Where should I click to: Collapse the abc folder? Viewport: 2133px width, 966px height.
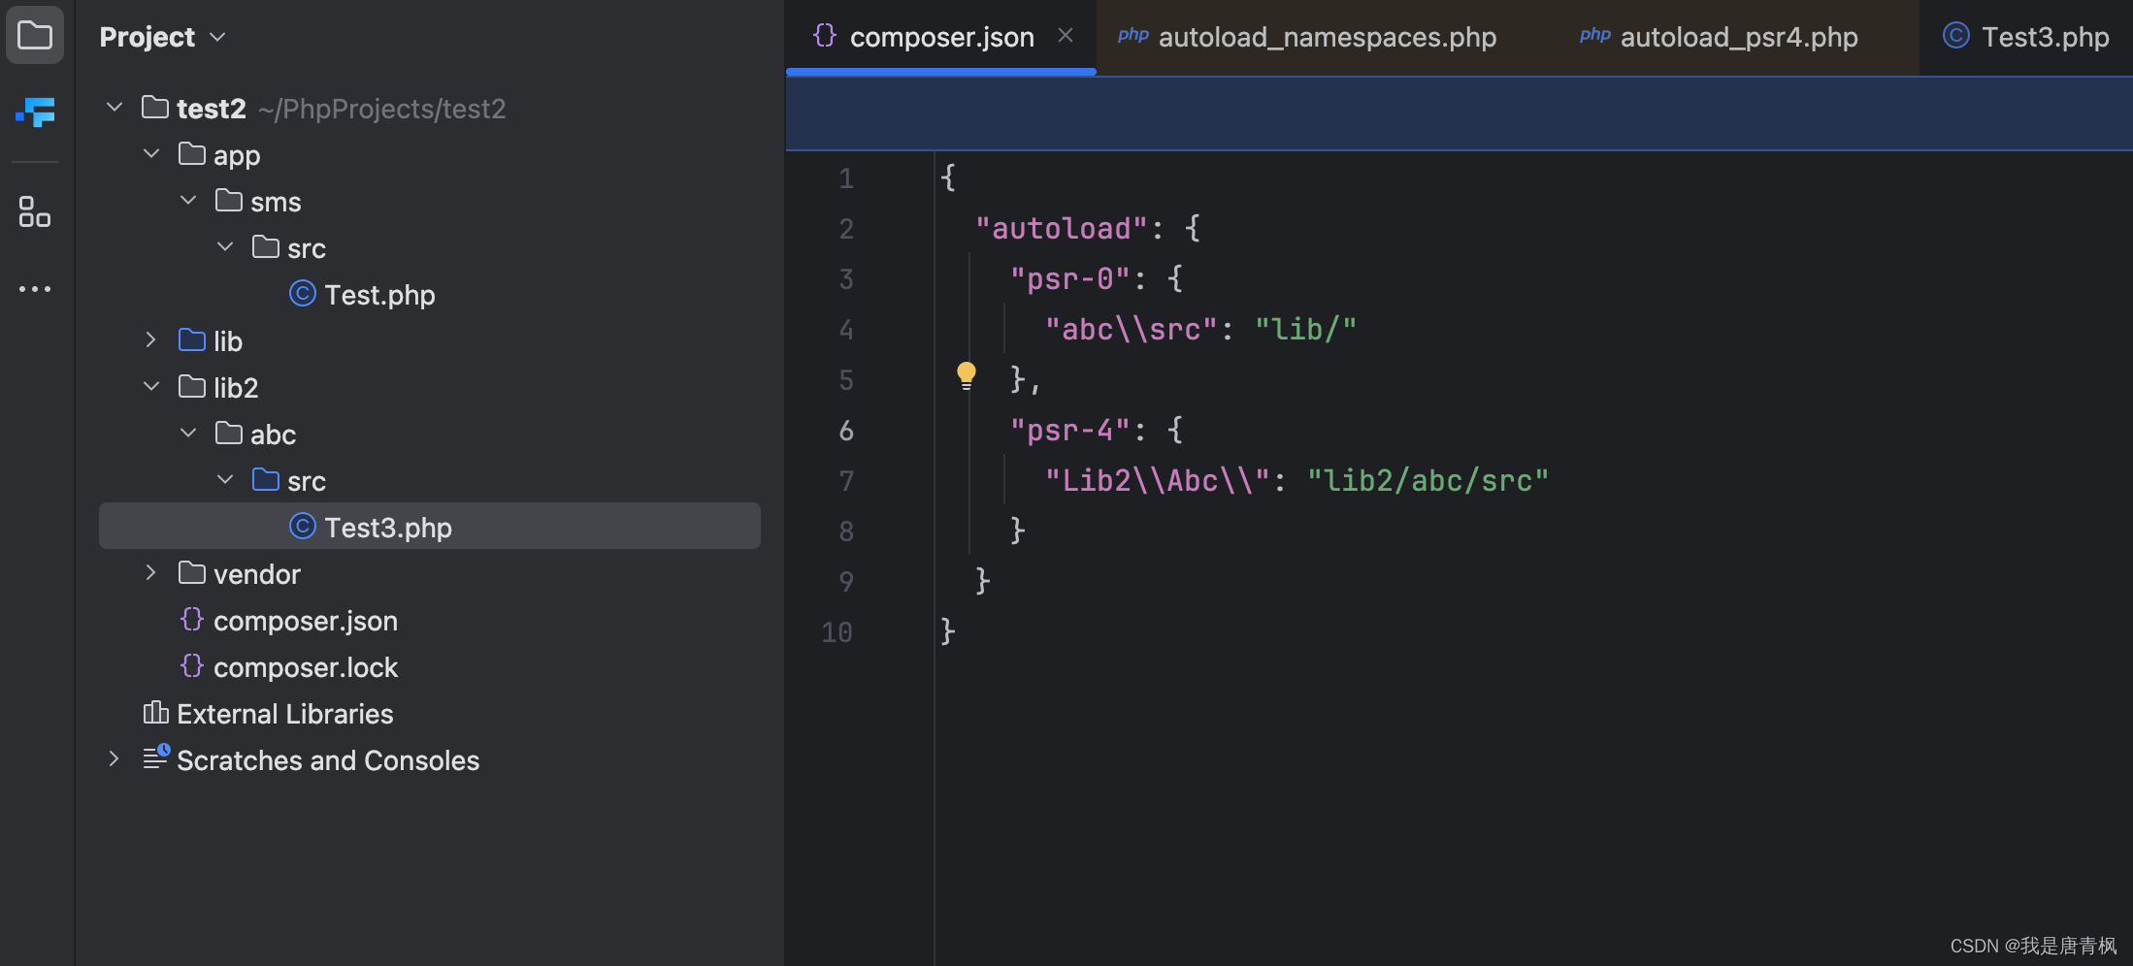tap(188, 433)
